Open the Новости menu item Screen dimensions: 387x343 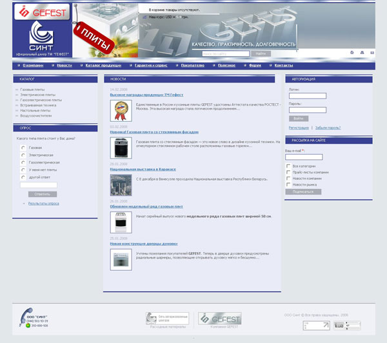pos(64,65)
